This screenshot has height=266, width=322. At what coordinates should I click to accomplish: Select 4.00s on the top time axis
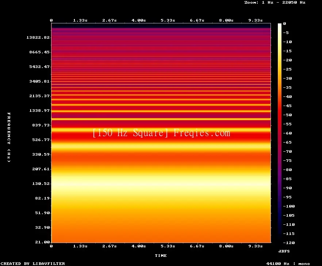139,20
